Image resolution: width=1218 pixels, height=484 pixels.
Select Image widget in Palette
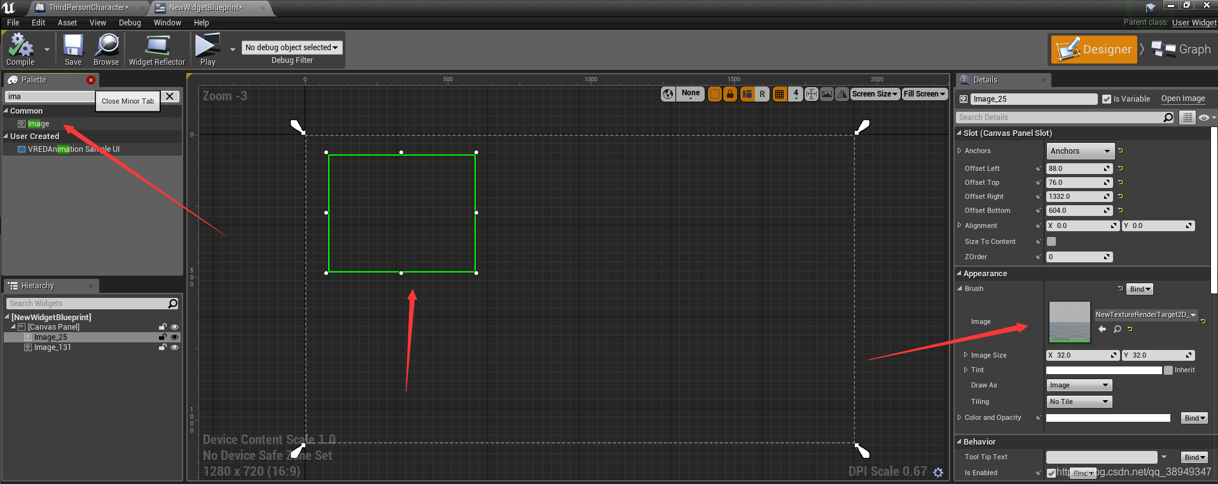[38, 124]
